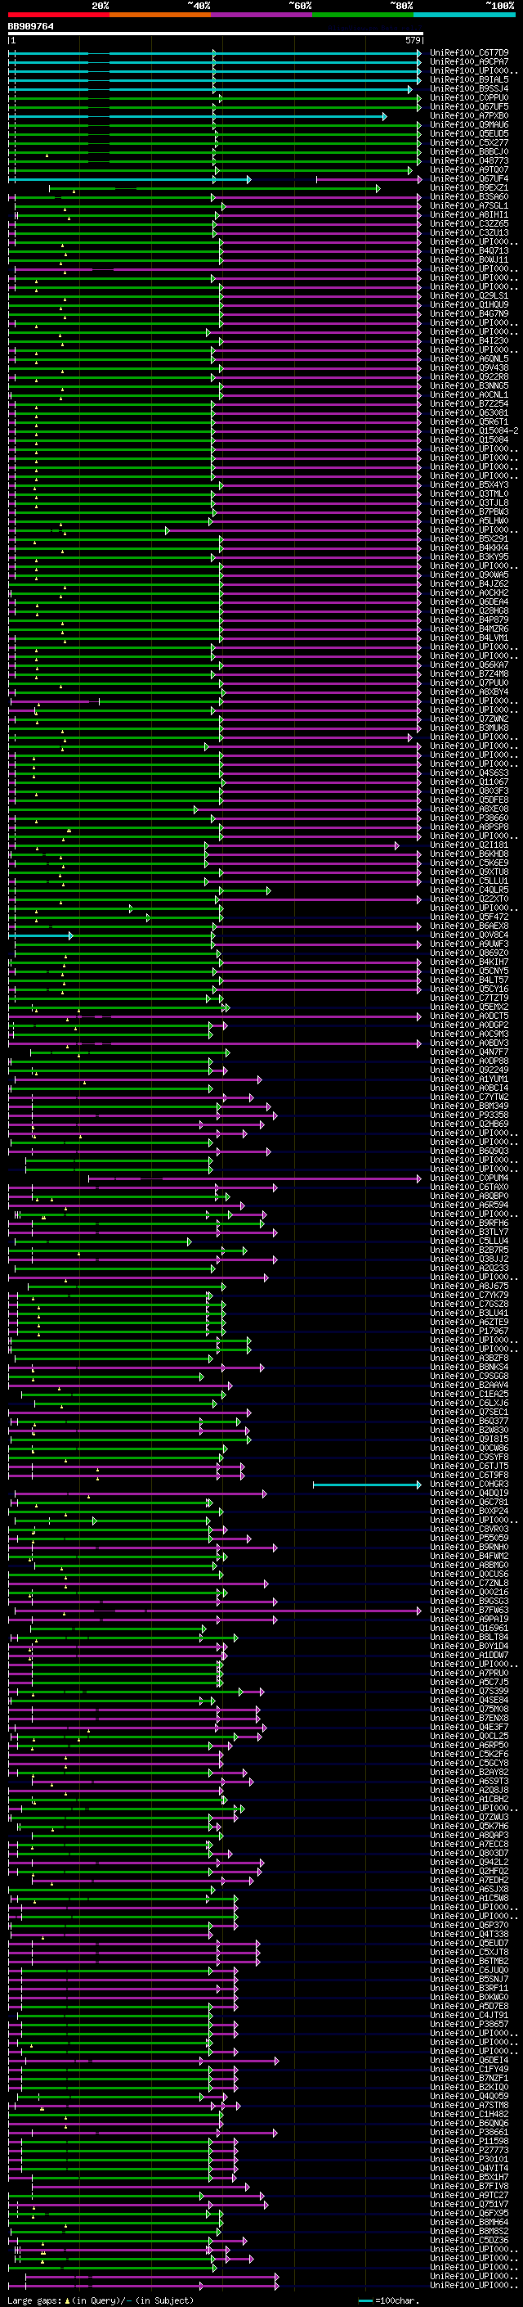Screen dimensions: 523x2307
Task: Open UniRef100_A7SGL1 entry
Action: tap(469, 206)
